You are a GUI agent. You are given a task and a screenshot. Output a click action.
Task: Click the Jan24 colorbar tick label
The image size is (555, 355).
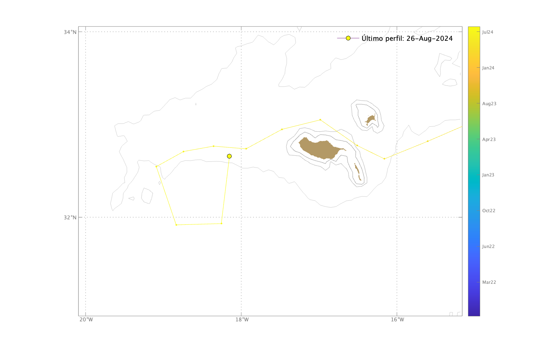488,68
